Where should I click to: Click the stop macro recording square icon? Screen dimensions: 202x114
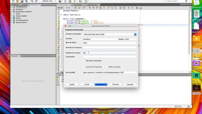[132, 8]
